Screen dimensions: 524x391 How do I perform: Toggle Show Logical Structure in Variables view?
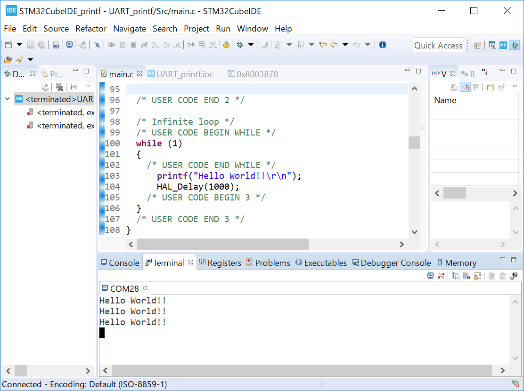(x=466, y=88)
